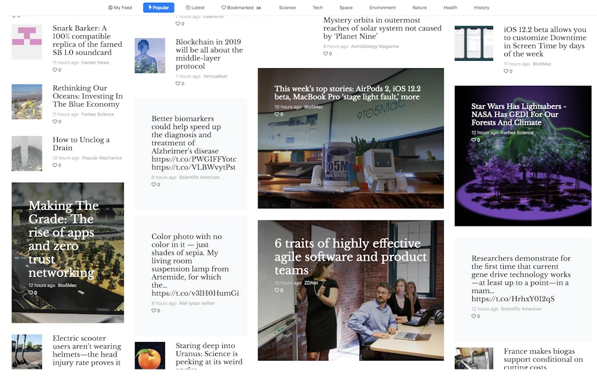The height and width of the screenshot is (377, 597).
Task: Open the Color photo sepia tweet card
Action: tap(191, 276)
